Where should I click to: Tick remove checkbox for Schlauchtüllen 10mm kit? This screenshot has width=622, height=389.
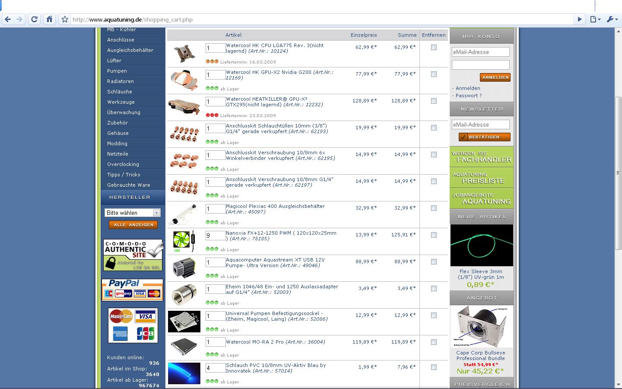(434, 128)
